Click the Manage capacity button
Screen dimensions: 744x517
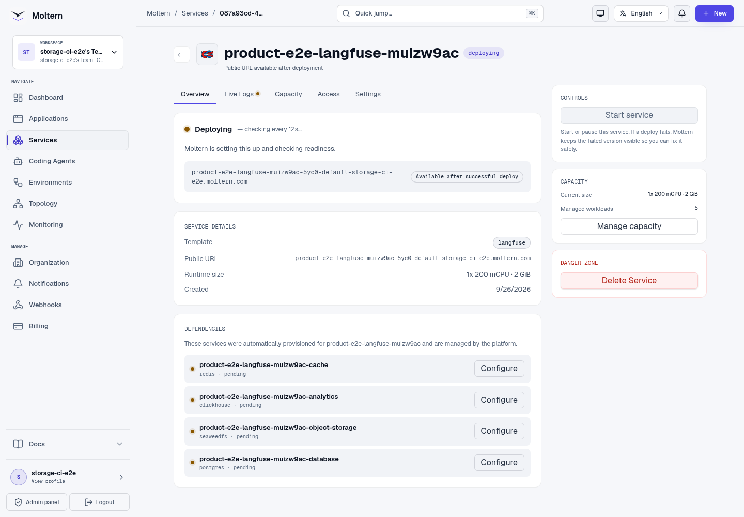(629, 226)
